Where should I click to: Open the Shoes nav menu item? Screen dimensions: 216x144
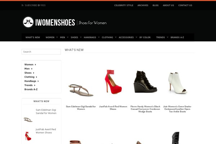[x=74, y=37]
